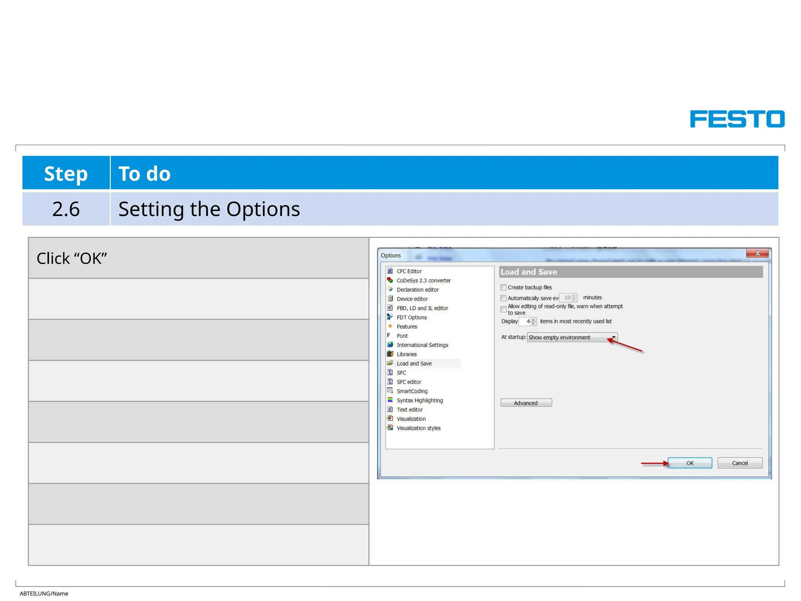
Task: Close the Options dialog
Action: 758,253
